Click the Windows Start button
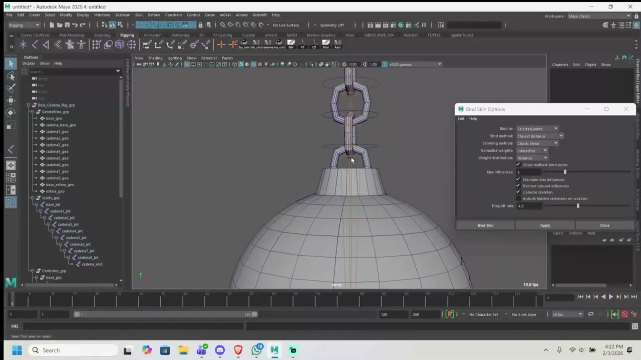The height and width of the screenshot is (360, 641). point(17,350)
